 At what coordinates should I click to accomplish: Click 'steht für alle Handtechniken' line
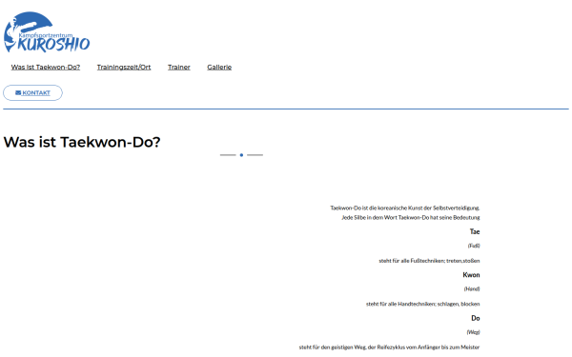coord(423,304)
